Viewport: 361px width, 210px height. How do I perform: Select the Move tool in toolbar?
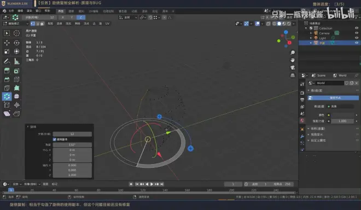coord(7,43)
